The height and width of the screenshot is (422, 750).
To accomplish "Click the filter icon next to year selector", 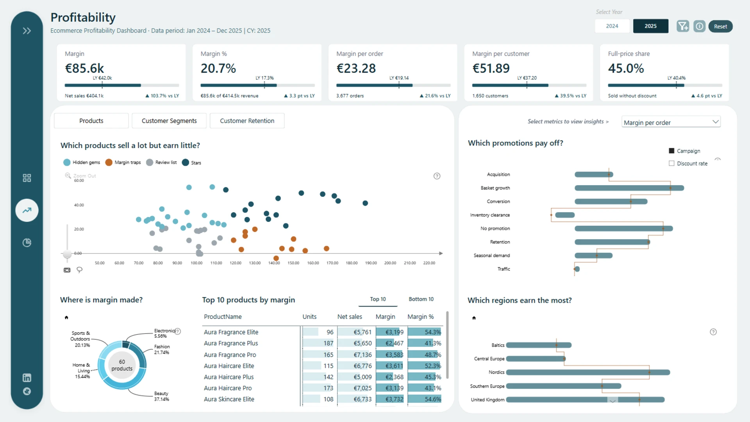I will (683, 26).
